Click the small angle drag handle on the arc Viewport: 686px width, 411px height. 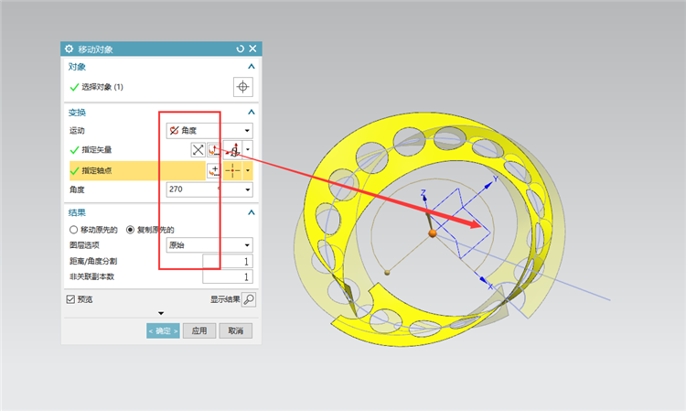point(387,273)
